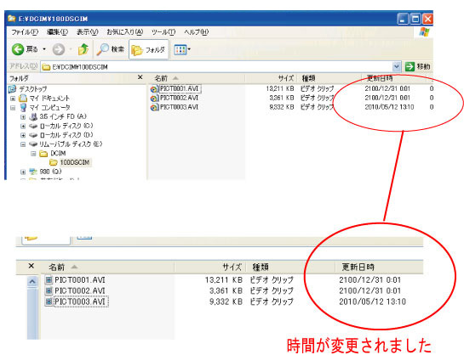
Task: Sort by 更新日時 column header
Action: (380, 78)
